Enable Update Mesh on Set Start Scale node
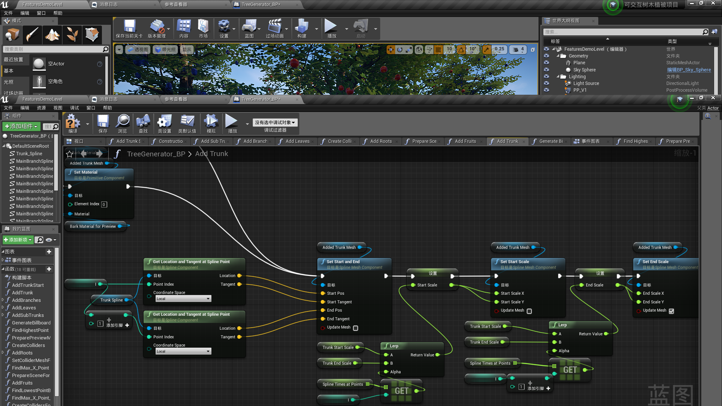This screenshot has height=406, width=722. [529, 311]
